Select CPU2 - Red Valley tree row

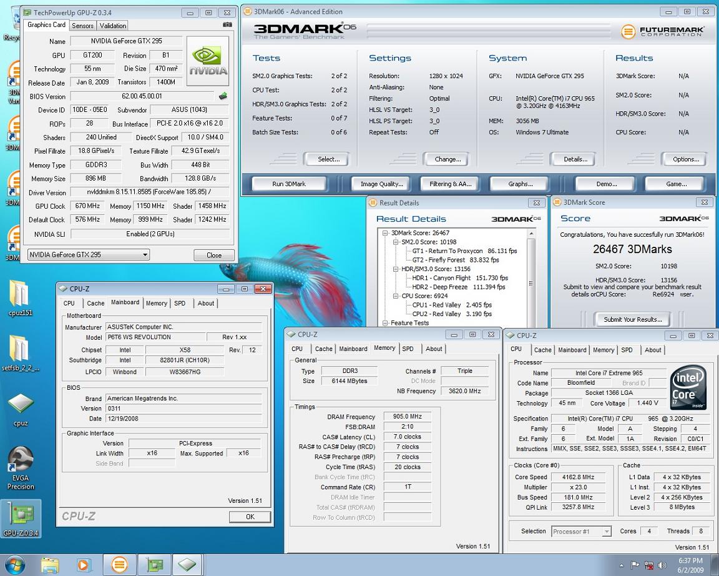[x=452, y=314]
